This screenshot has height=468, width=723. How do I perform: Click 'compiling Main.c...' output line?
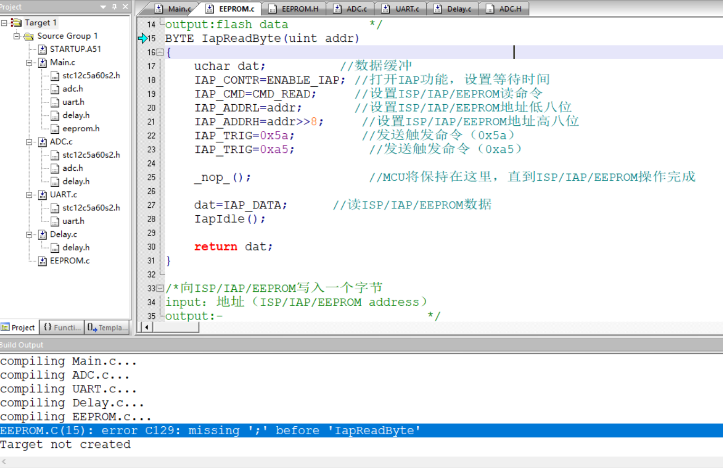[69, 361]
